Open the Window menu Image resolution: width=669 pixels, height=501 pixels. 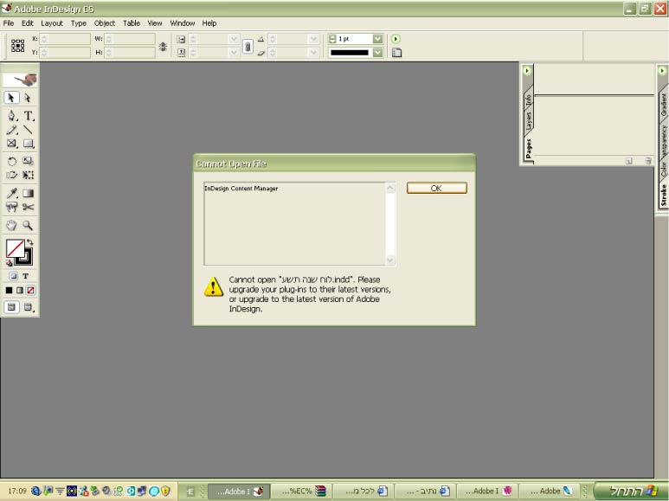183,23
